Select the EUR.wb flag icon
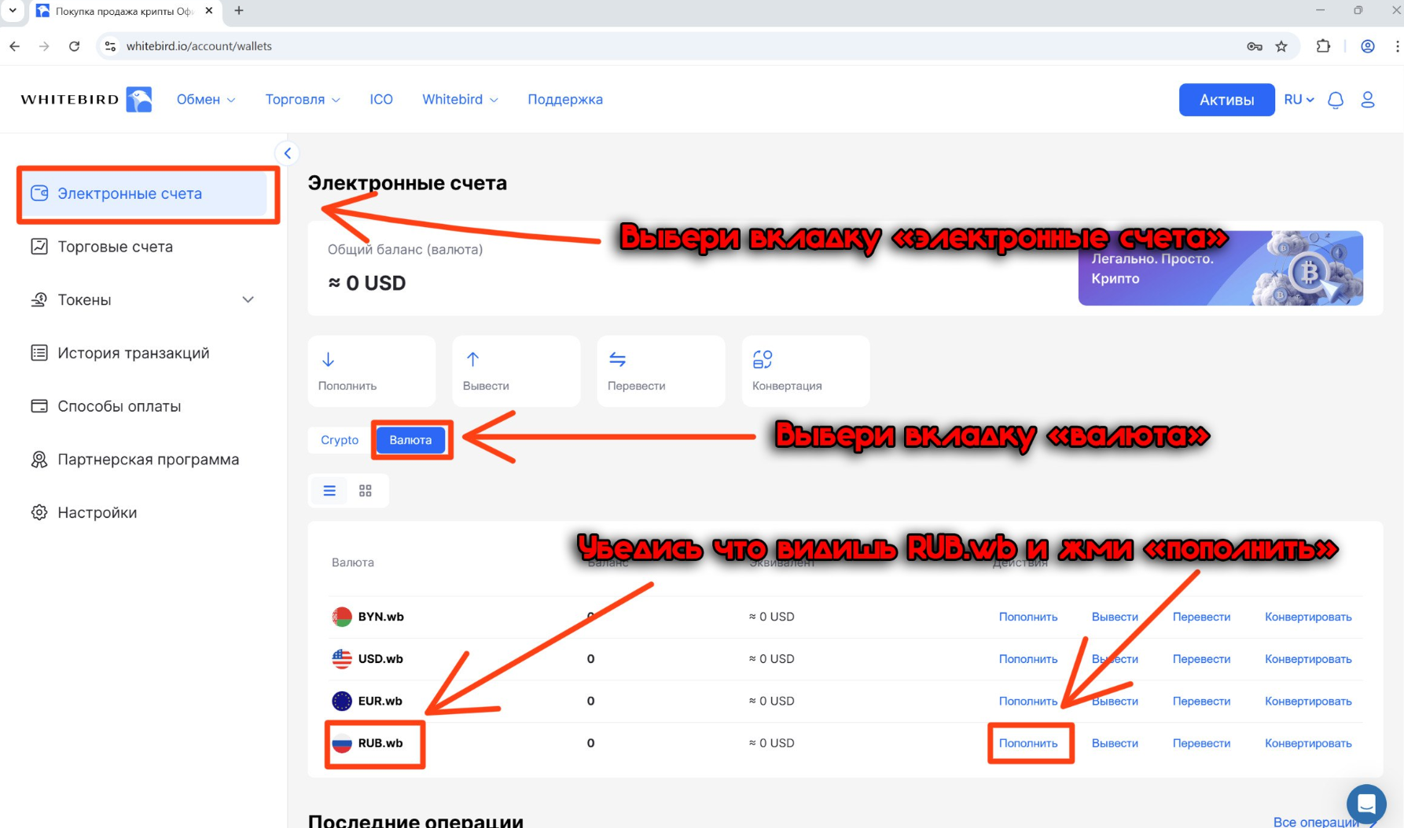Viewport: 1404px width, 828px height. tap(342, 701)
